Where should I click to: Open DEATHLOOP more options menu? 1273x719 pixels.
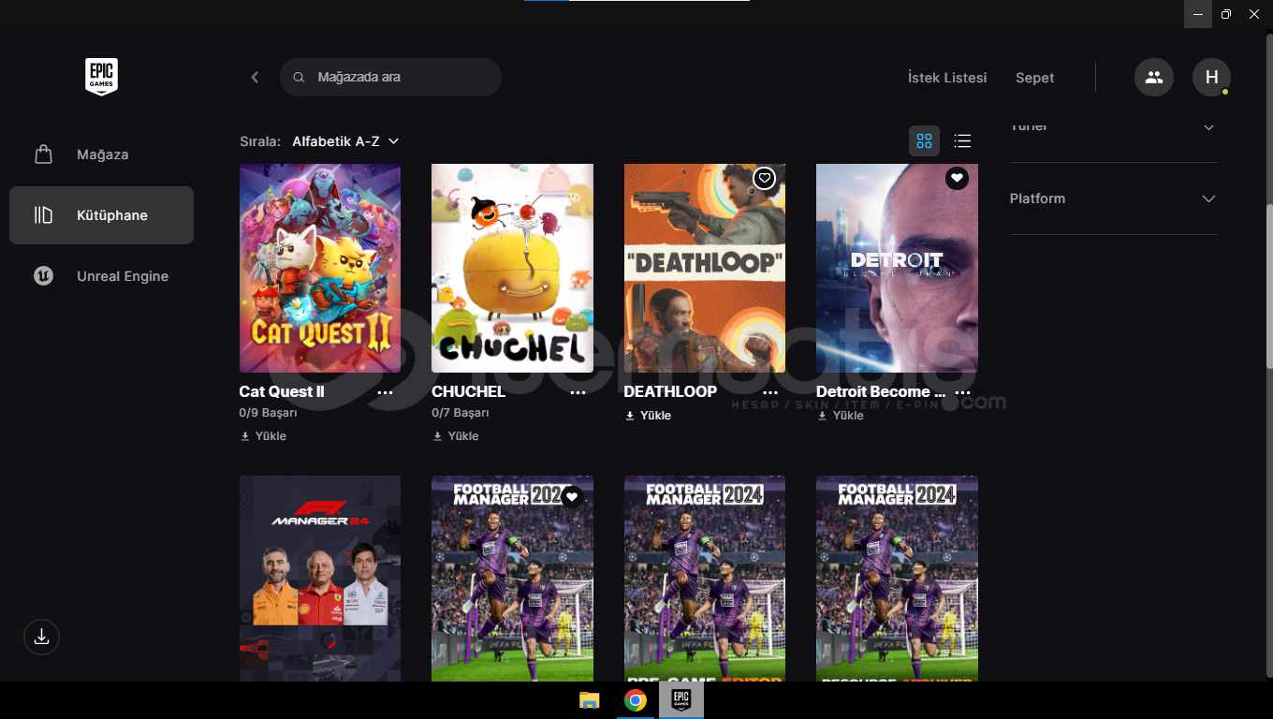(x=770, y=393)
